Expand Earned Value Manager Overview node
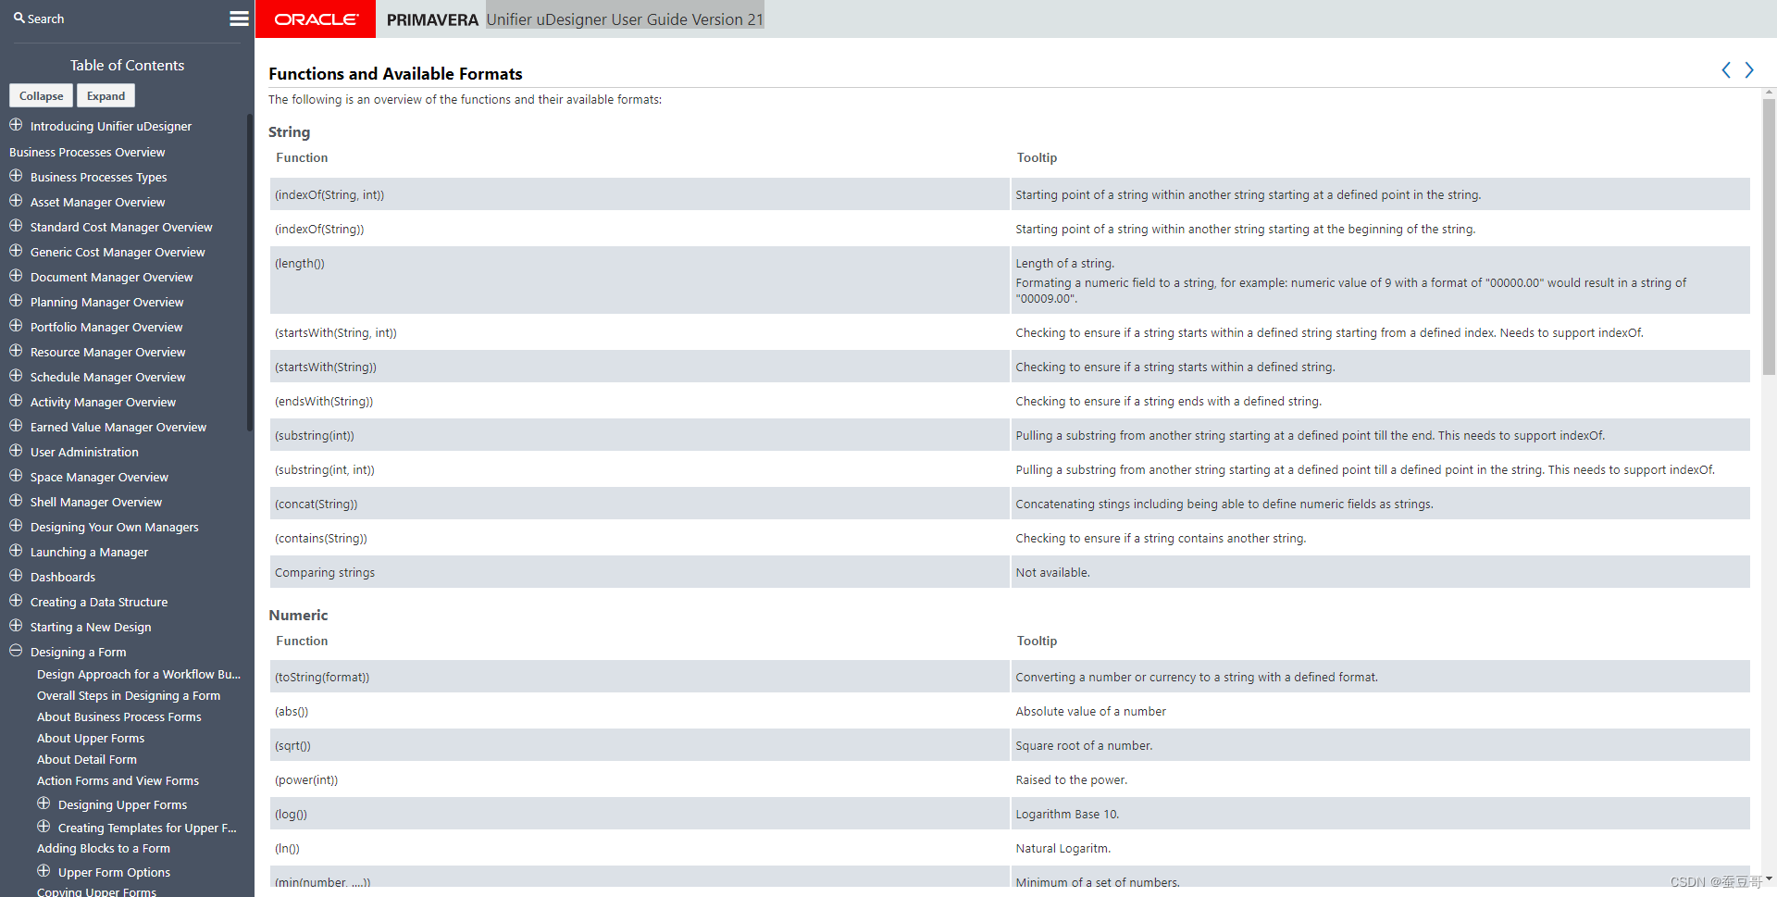1777x897 pixels. tap(16, 426)
